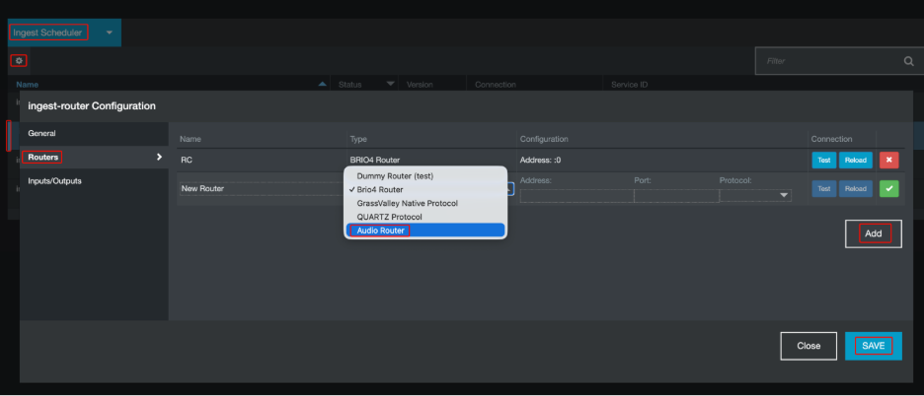Screen dimensions: 924x396
Task: Open the General configuration tab
Action: tap(95, 134)
